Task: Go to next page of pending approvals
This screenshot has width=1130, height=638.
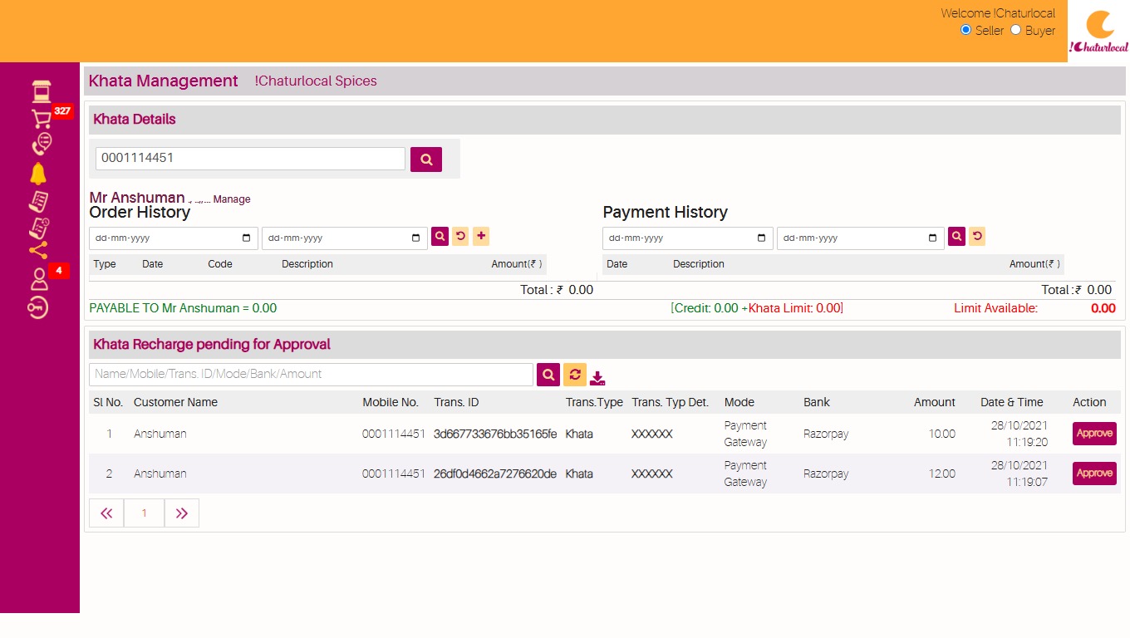Action: [x=182, y=513]
